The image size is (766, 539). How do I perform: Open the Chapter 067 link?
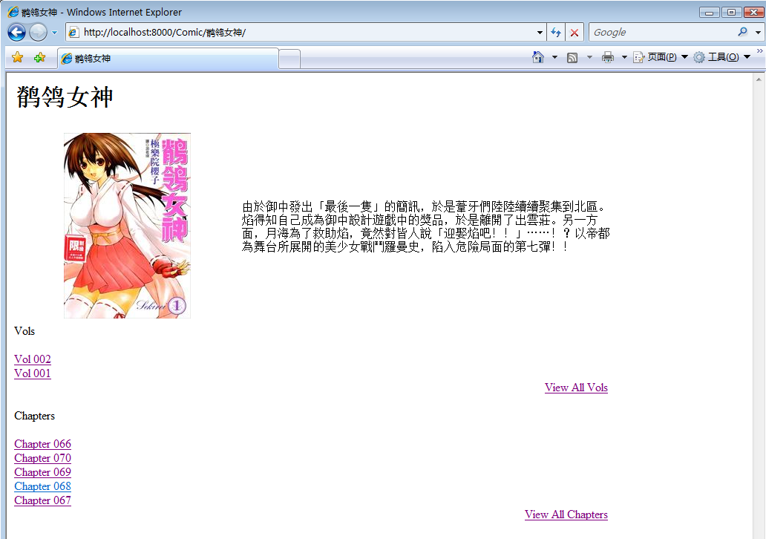point(42,500)
